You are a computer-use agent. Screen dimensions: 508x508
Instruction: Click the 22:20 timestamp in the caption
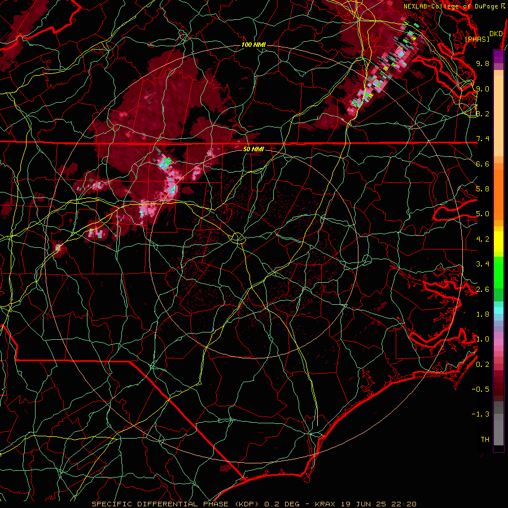[402, 504]
